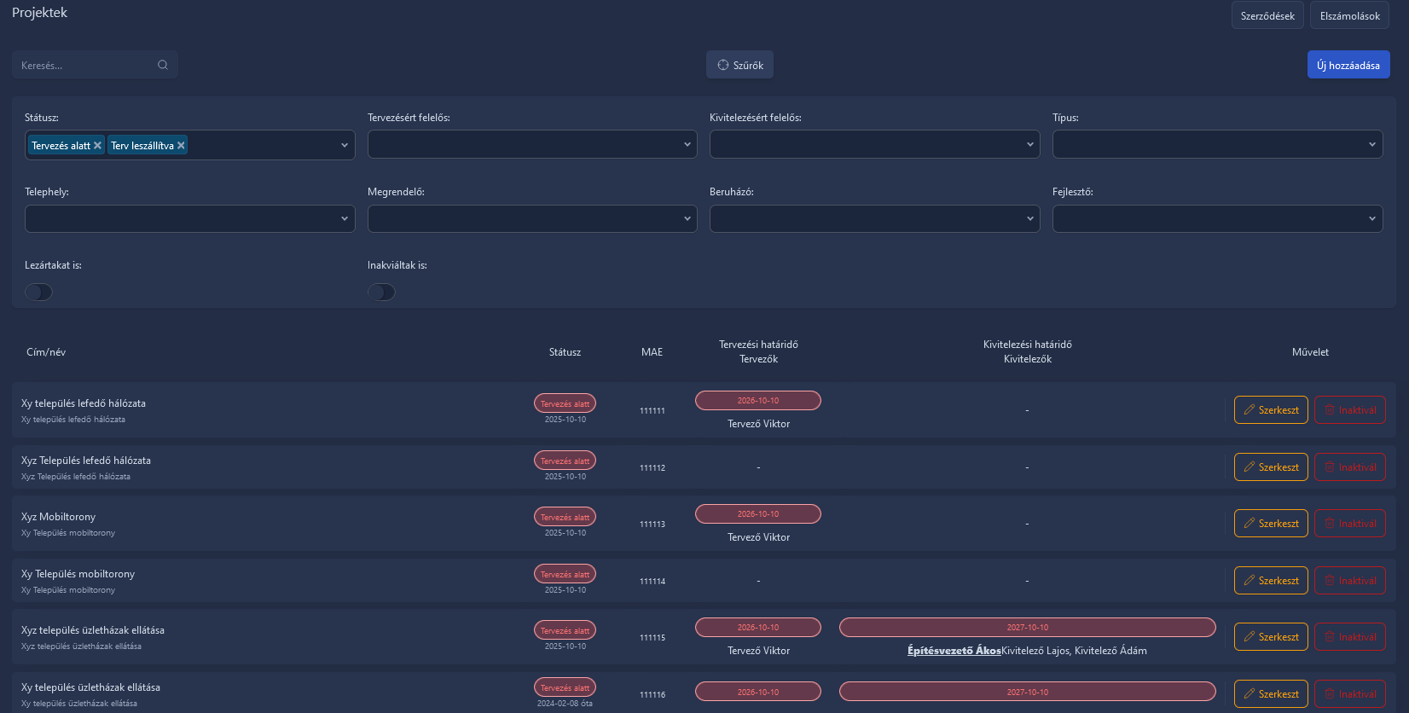
Task: Click the 'Kivitelezési határidő' column header
Action: click(x=1027, y=345)
